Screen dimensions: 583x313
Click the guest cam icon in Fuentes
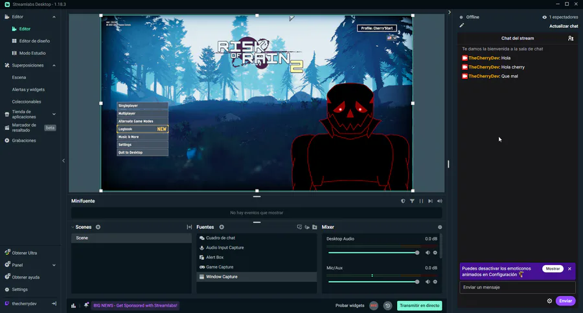click(x=307, y=227)
